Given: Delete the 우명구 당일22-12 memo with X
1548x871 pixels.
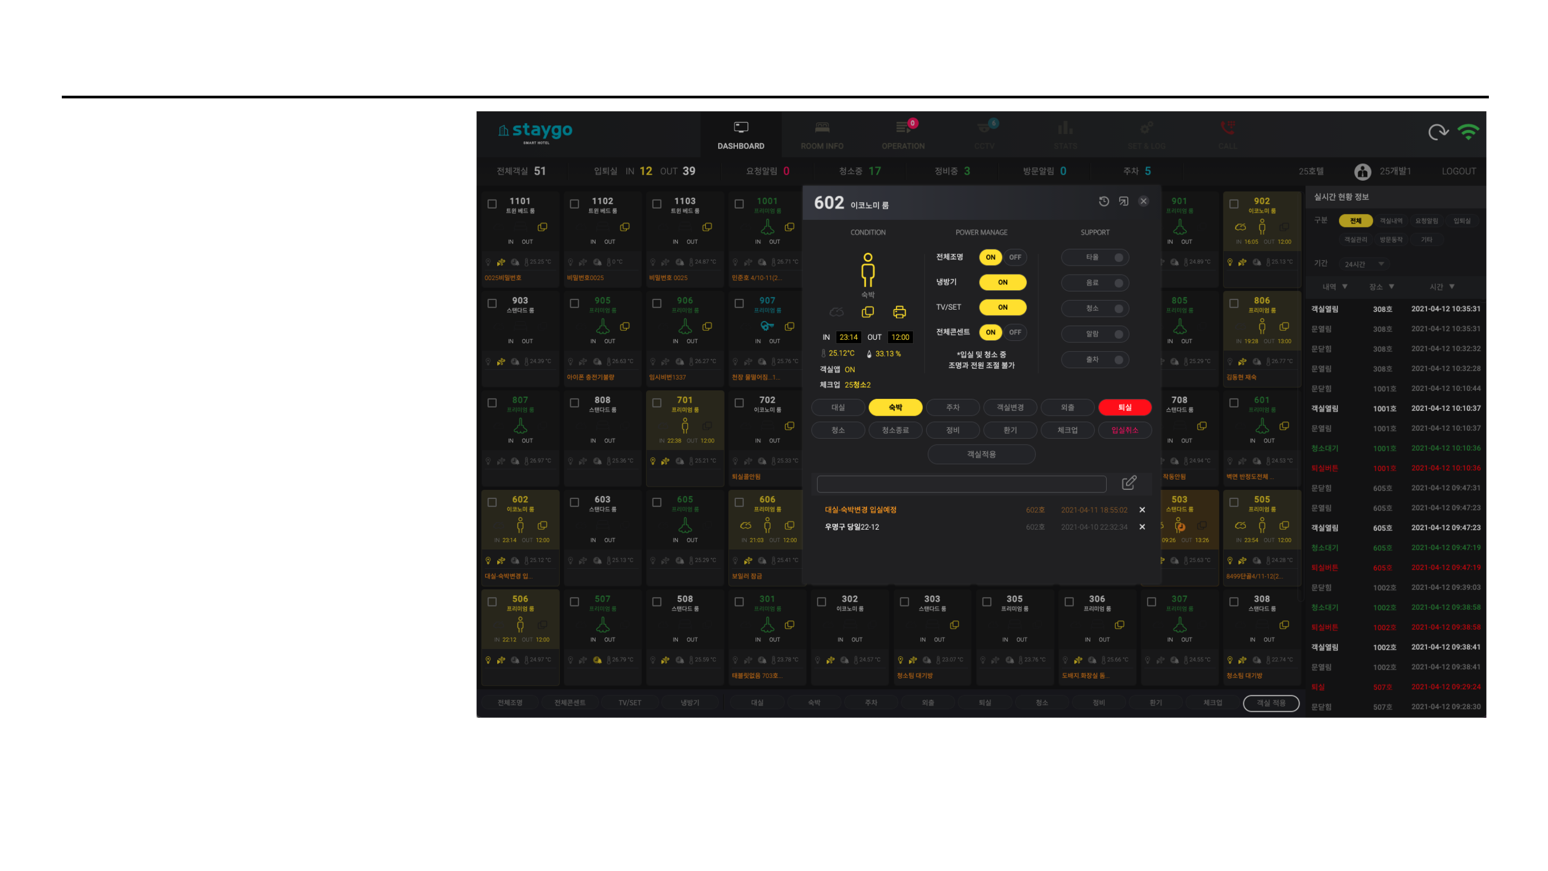Looking at the screenshot, I should click(x=1142, y=527).
